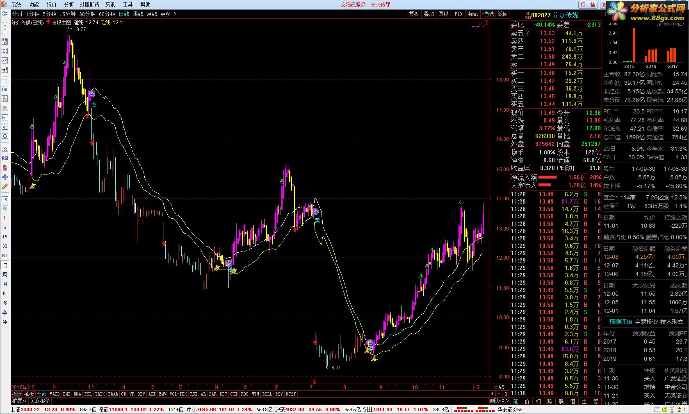Select the 日线 daily period
This screenshot has width=689, height=414.
(124, 14)
